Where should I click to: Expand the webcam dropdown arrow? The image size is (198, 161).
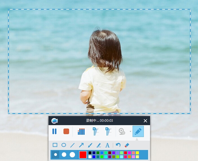(130, 132)
